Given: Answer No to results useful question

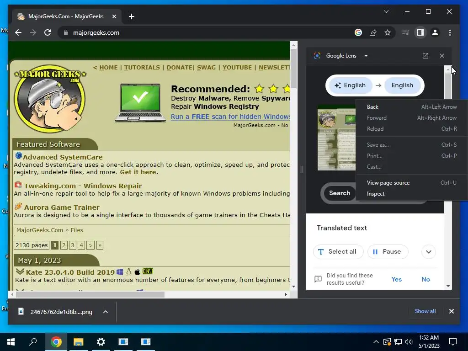Looking at the screenshot, I should [425, 279].
